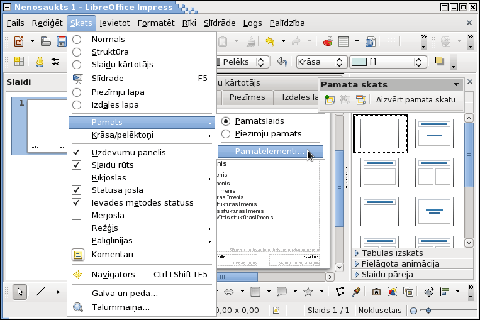
Task: Open the Režģis submenu
Action: [x=141, y=228]
